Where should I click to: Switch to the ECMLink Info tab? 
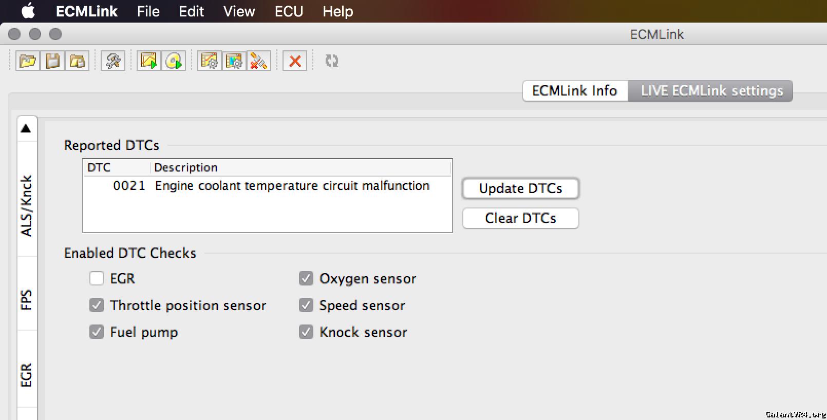point(574,91)
